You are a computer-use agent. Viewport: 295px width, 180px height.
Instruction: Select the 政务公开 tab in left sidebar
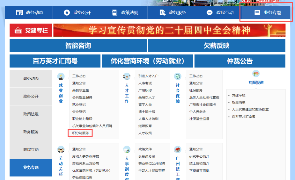[x=31, y=97]
